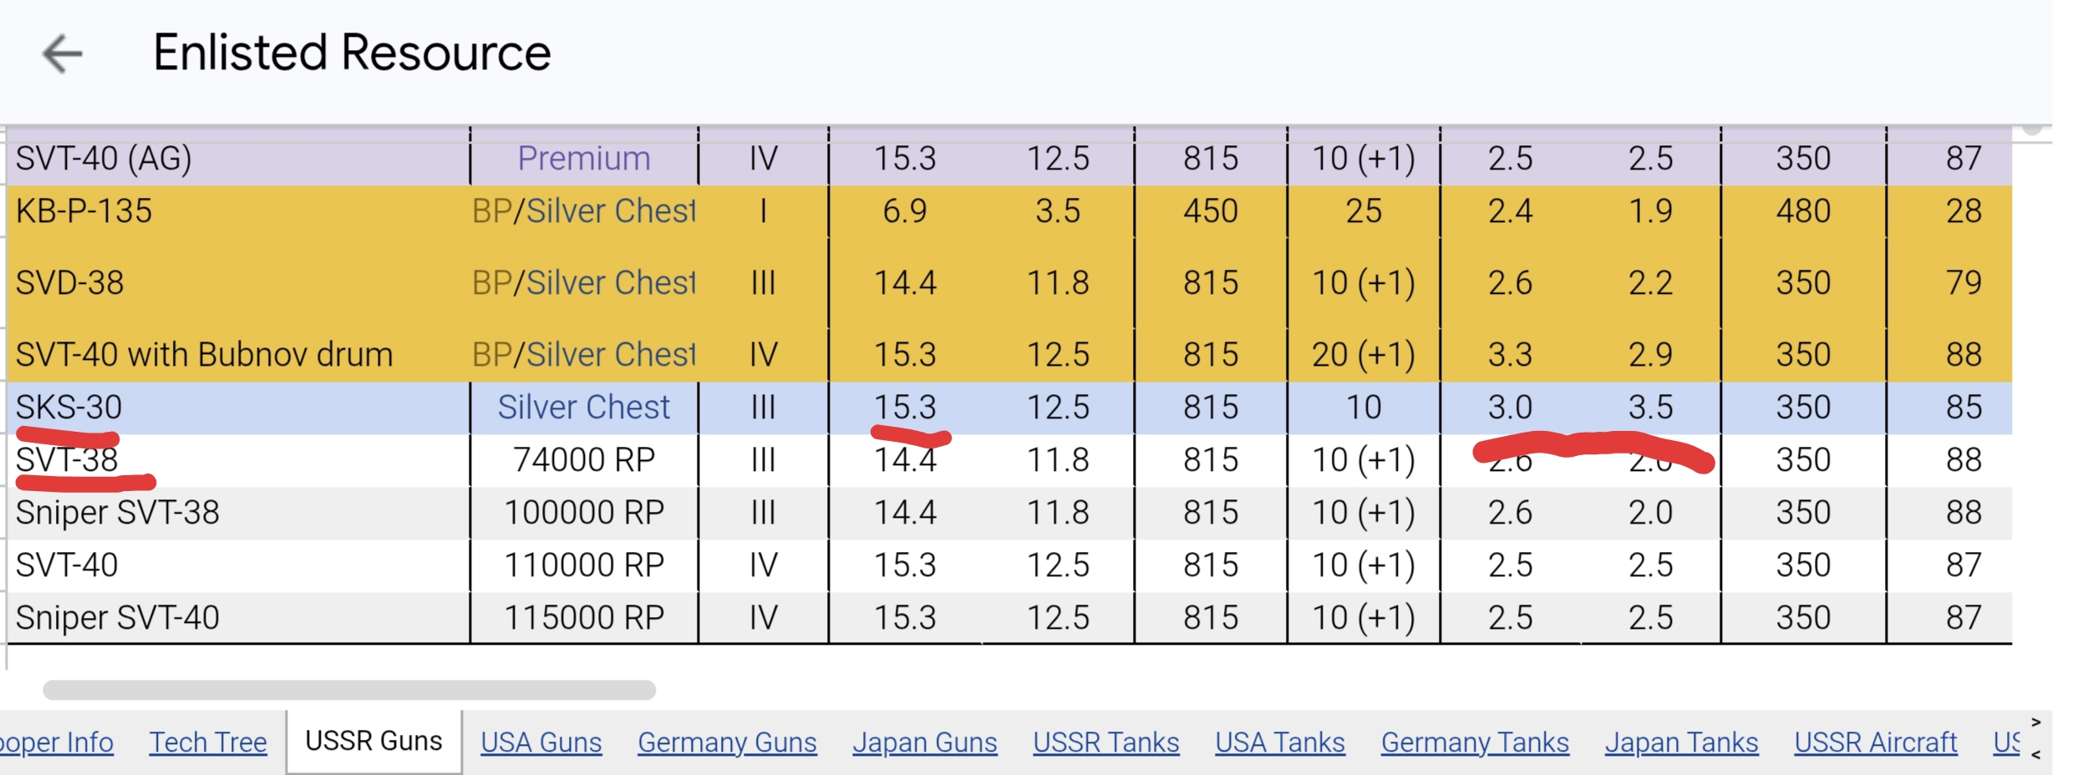
Task: Click the horizontal scrollbar thumb
Action: (x=349, y=690)
